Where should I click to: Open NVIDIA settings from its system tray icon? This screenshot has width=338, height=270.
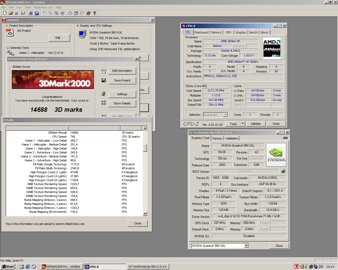302,266
